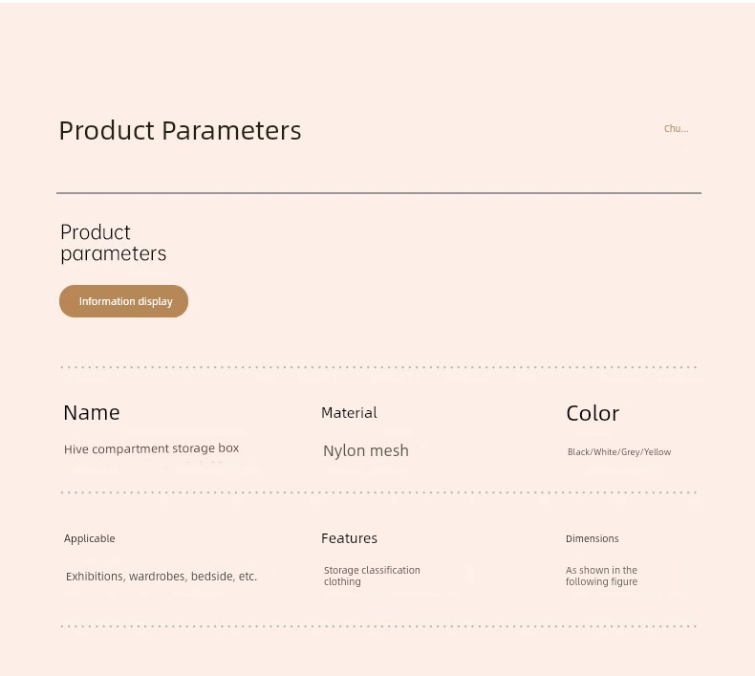
Task: Click the Color label
Action: [x=593, y=413]
